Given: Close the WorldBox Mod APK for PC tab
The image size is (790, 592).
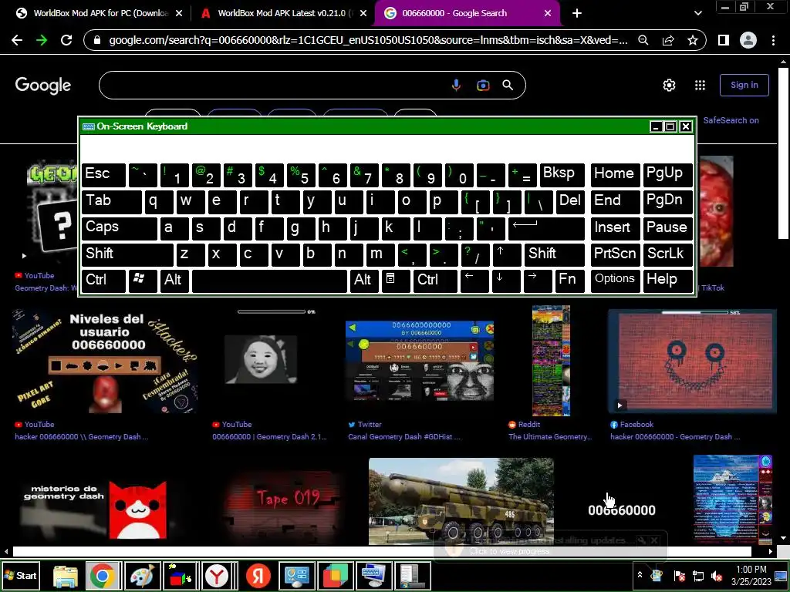Looking at the screenshot, I should coord(179,14).
